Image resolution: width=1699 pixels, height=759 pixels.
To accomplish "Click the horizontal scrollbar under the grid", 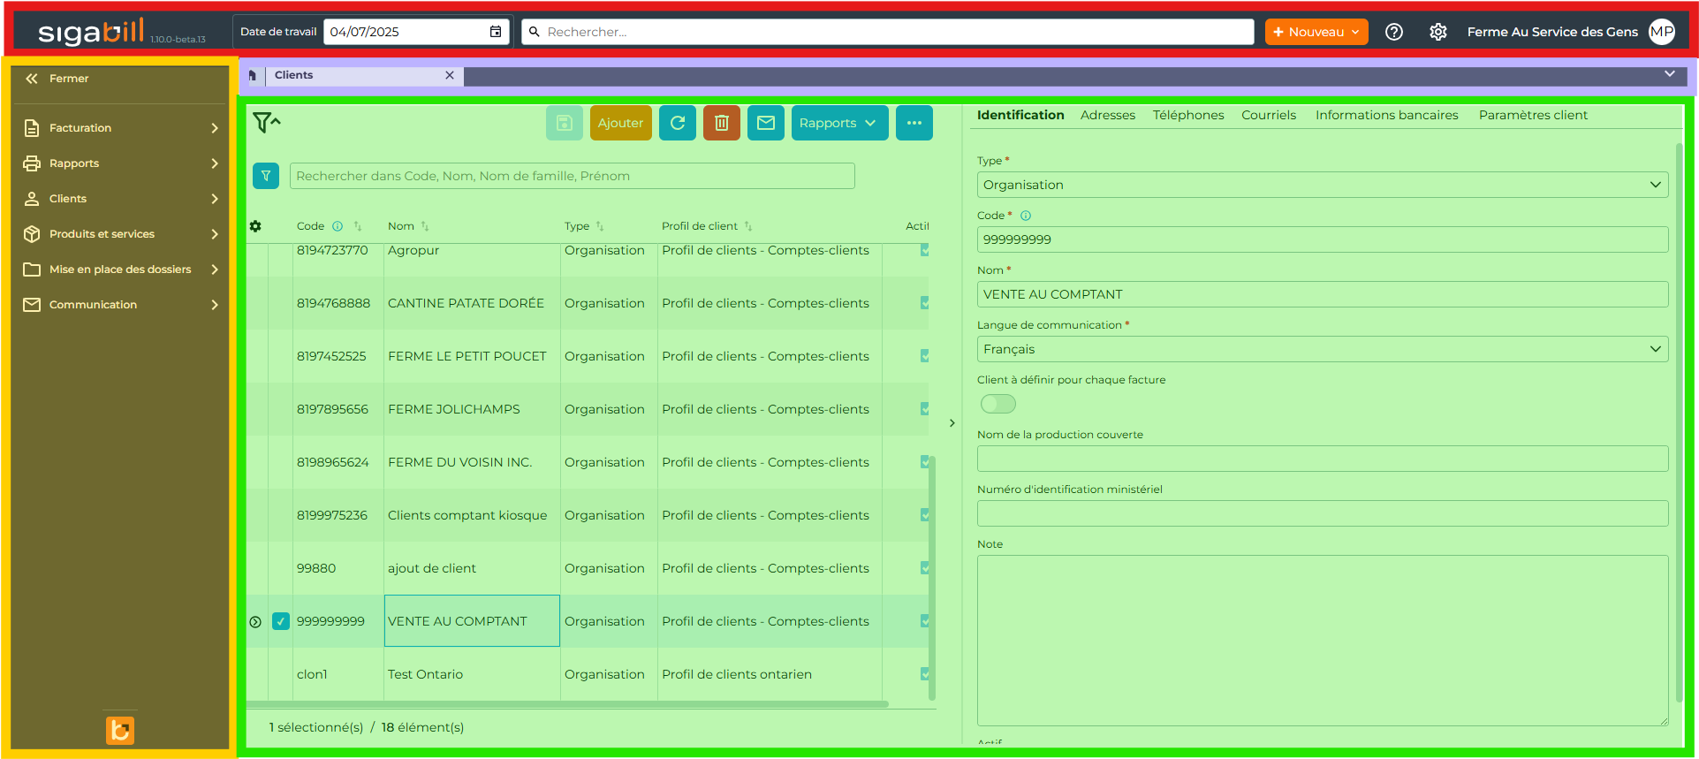I will click(568, 704).
